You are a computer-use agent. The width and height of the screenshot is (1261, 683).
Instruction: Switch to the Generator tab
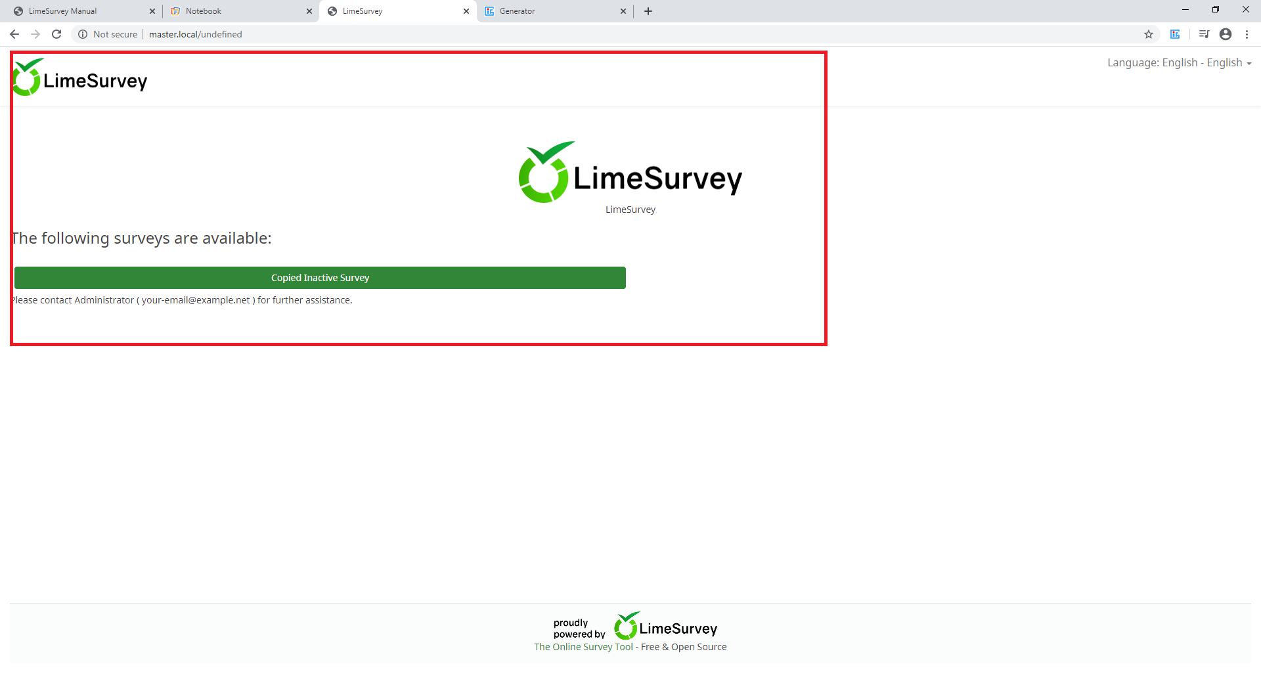554,11
